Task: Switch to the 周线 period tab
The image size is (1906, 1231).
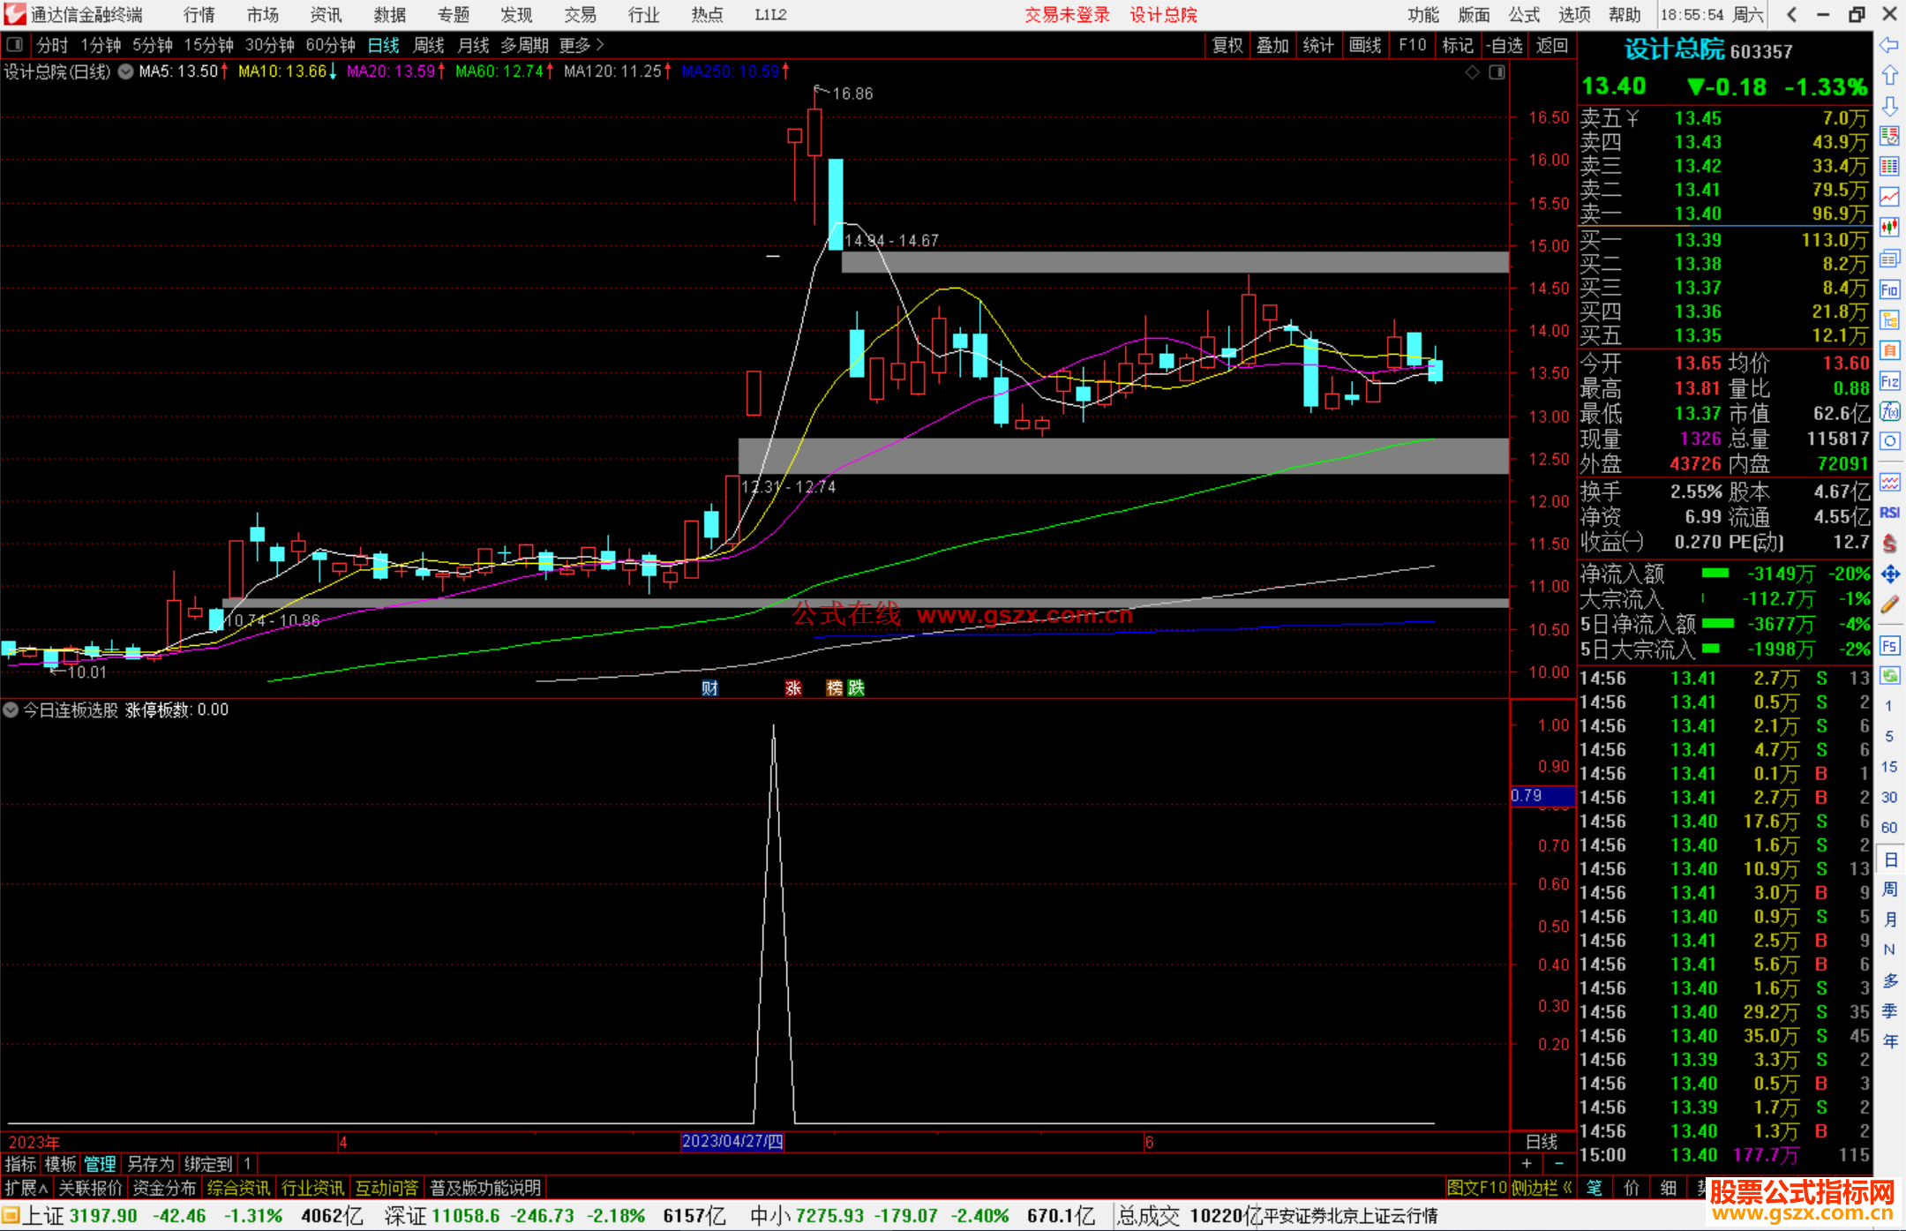Action: [428, 45]
